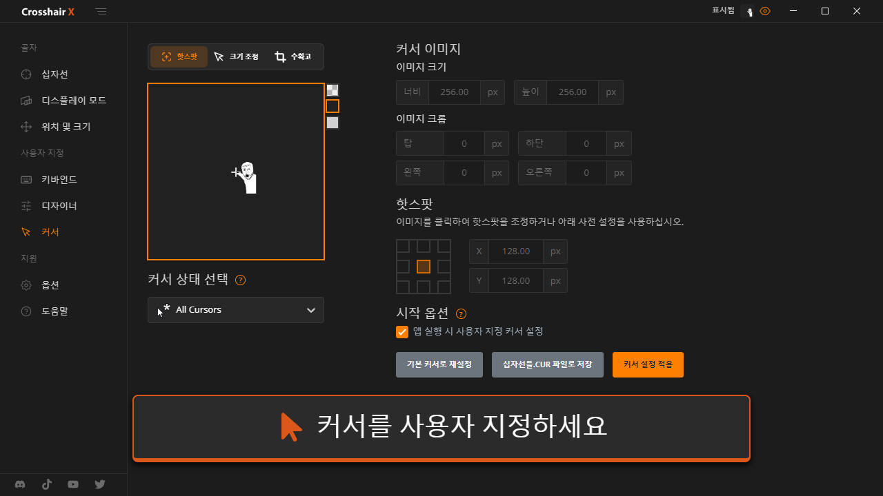Click the hotspot X coordinate field
The image size is (883, 496).
tap(515, 251)
